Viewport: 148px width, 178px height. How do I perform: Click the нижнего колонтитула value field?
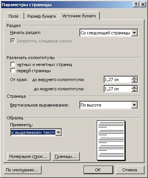pyautogui.click(x=118, y=89)
